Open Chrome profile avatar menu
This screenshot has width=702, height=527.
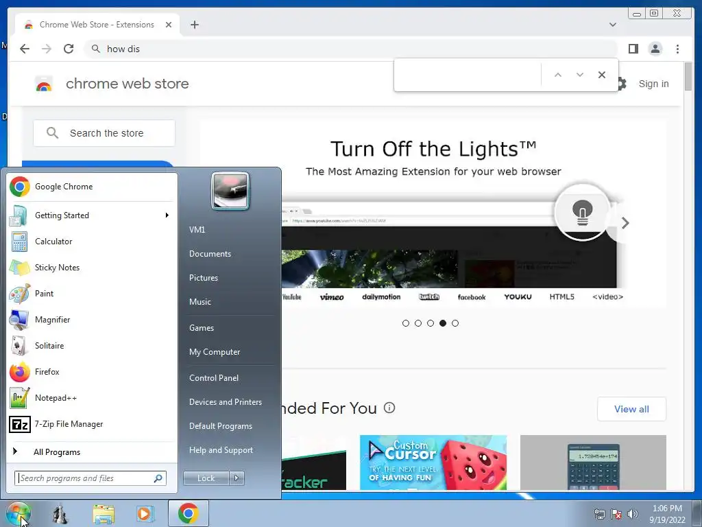coord(655,49)
